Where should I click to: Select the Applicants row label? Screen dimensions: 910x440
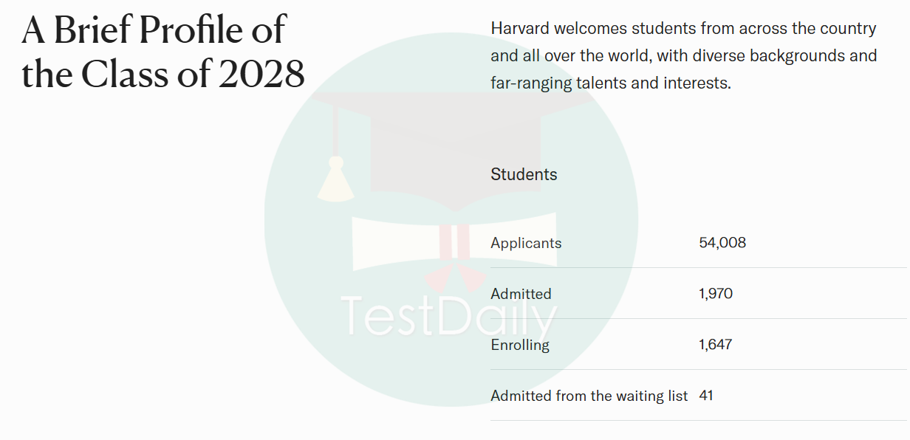click(526, 243)
